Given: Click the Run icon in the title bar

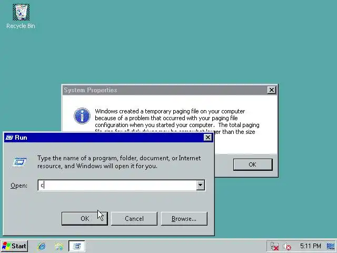Looking at the screenshot, I should pos(9,138).
